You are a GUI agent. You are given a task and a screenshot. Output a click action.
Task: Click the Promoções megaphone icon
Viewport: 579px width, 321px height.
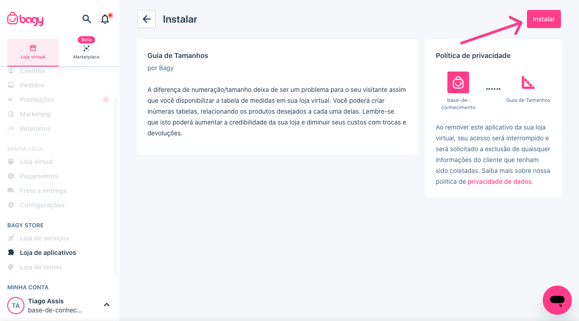click(x=11, y=100)
